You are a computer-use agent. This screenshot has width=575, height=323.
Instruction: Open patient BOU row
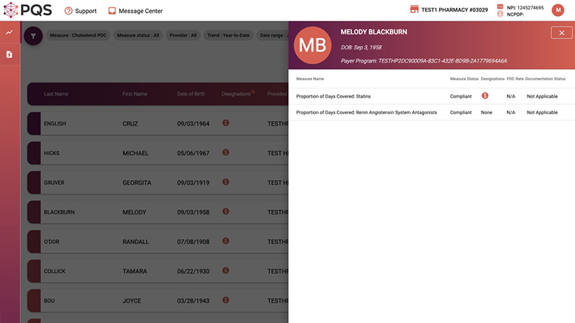point(157,301)
